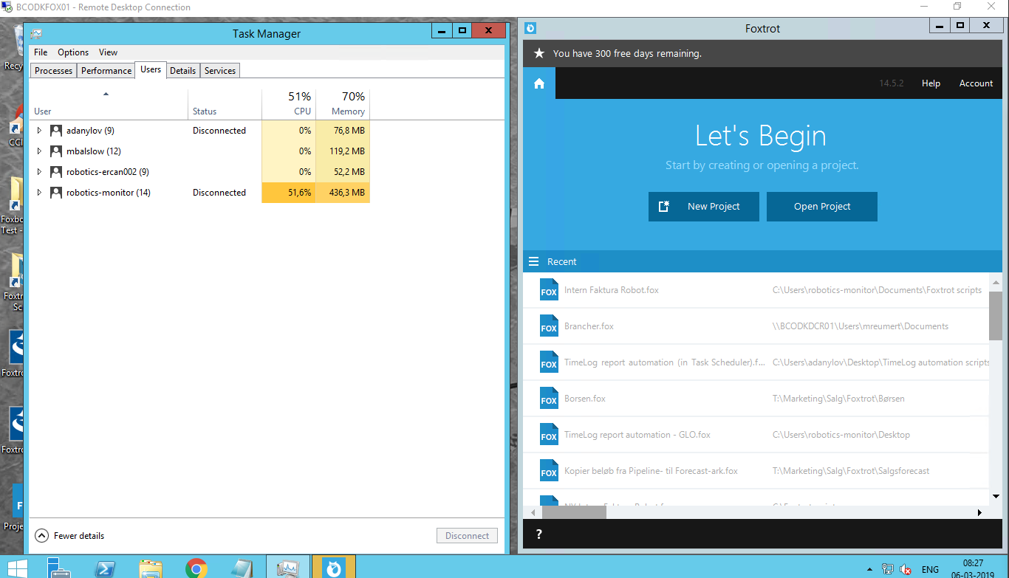Screen dimensions: 1009x578
Task: Open the File menu in Task Manager
Action: pos(41,52)
